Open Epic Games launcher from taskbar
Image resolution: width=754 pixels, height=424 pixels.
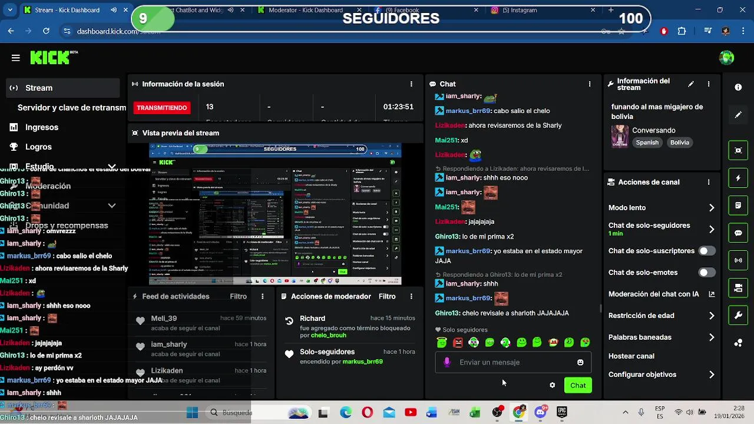562,413
